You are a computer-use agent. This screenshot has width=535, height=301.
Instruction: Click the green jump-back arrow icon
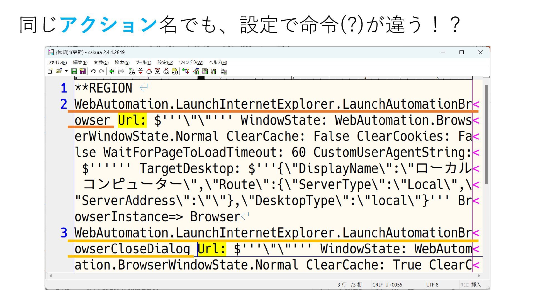pos(112,71)
